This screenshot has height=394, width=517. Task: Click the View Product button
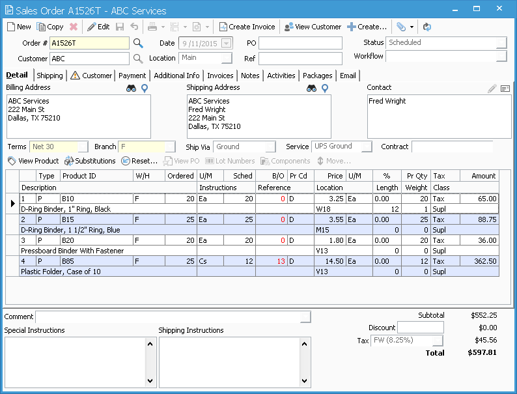33,161
